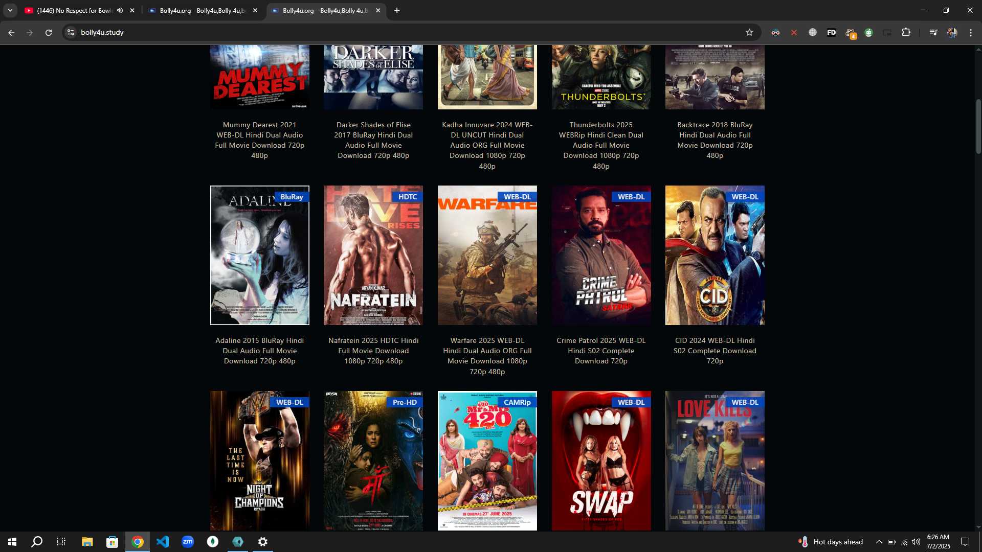Image resolution: width=982 pixels, height=552 pixels.
Task: Click the Mummy Dearest poster
Action: (x=259, y=77)
